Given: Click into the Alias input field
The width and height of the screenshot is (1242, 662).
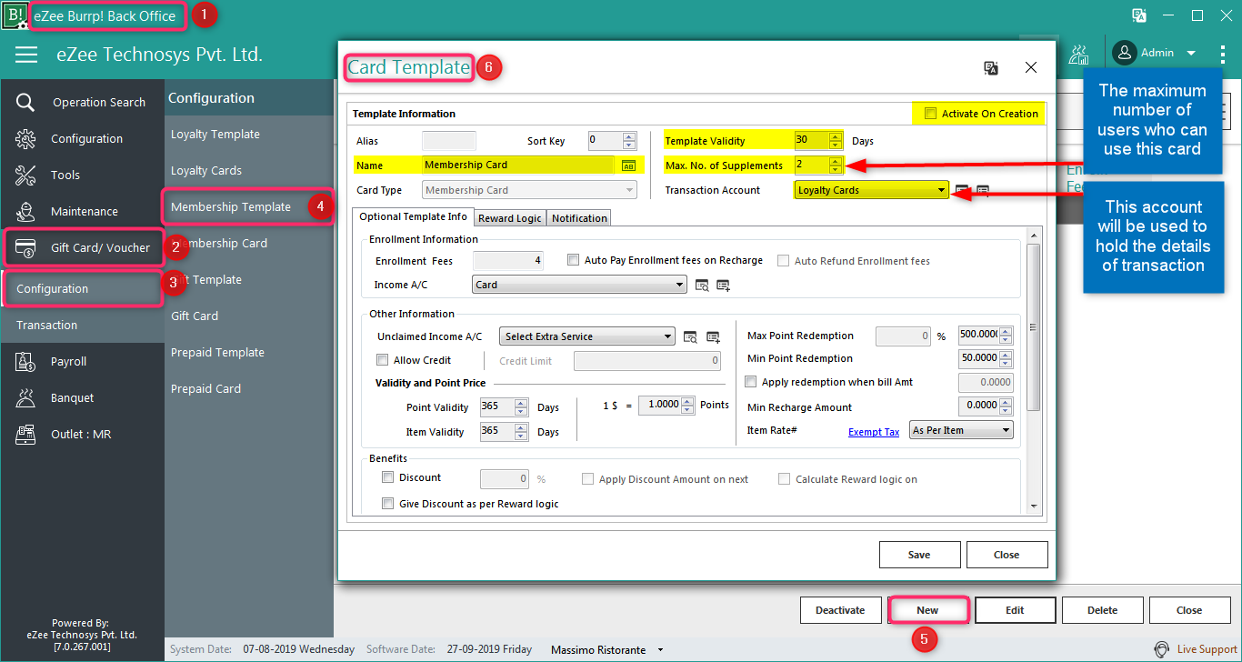Looking at the screenshot, I should (449, 140).
